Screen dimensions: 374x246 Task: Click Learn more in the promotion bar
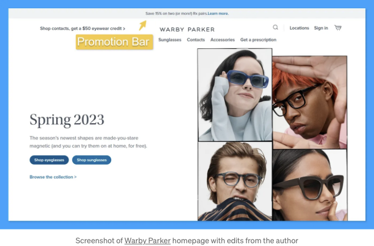pos(218,14)
